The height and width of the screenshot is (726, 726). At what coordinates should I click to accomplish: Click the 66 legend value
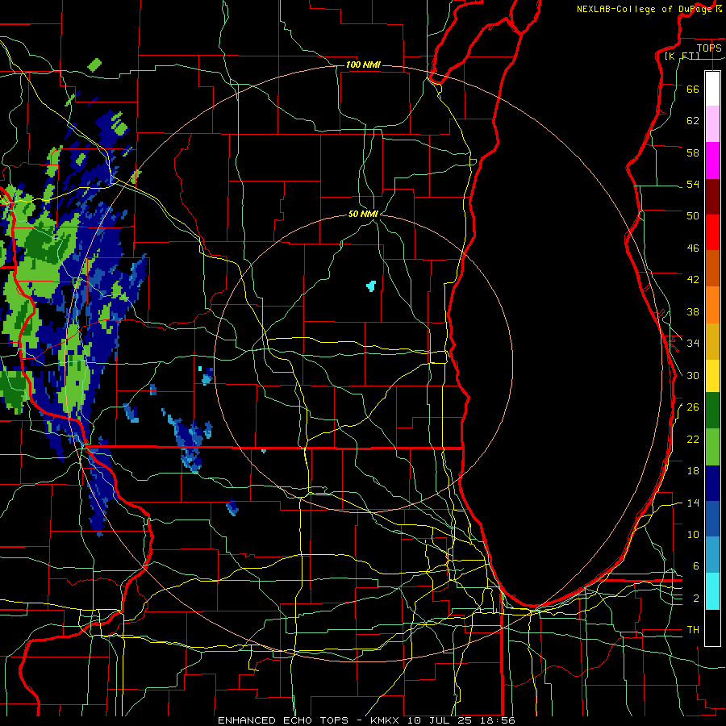[693, 89]
